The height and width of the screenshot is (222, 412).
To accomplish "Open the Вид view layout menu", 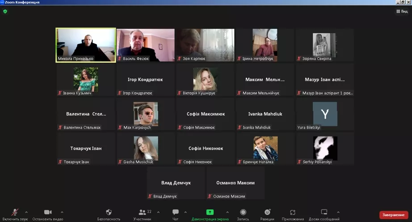I will tap(401, 11).
